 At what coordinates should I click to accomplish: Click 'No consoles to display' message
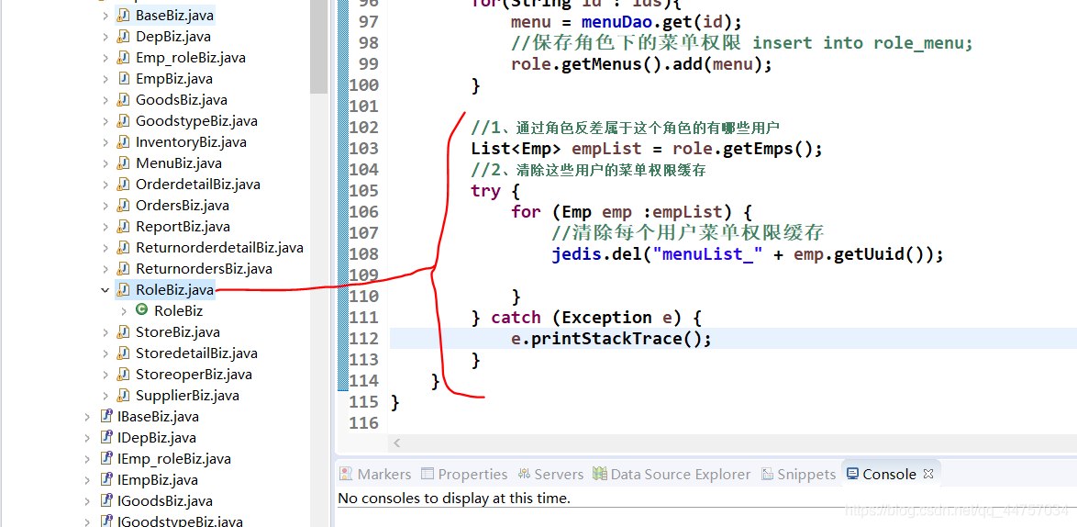coord(454,499)
